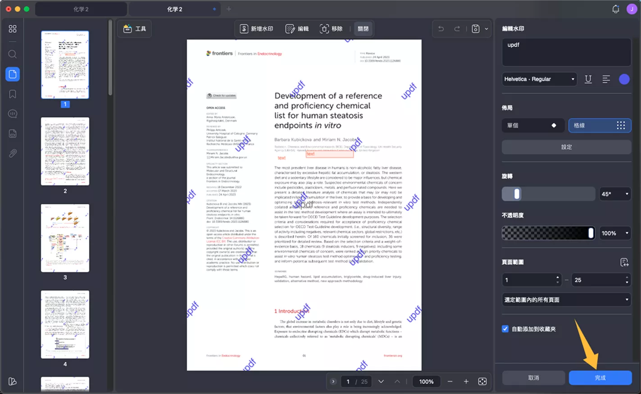
Task: Toggle 自動添加到收藏夾 checkbox
Action: 505,329
